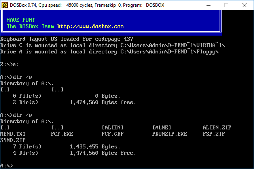Click the bottom A:\> command prompt
The image size is (254, 169).
6,165
